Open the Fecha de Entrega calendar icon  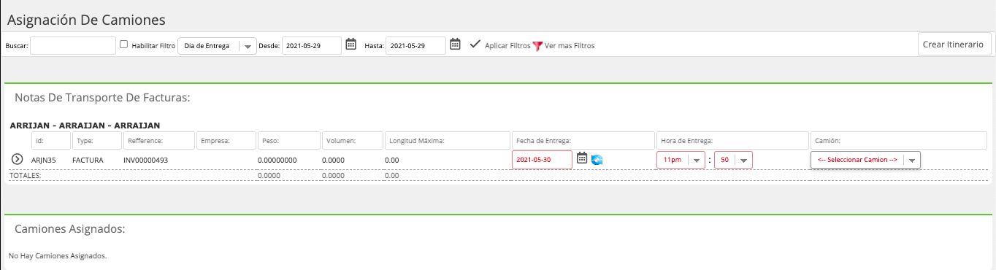[x=582, y=158]
